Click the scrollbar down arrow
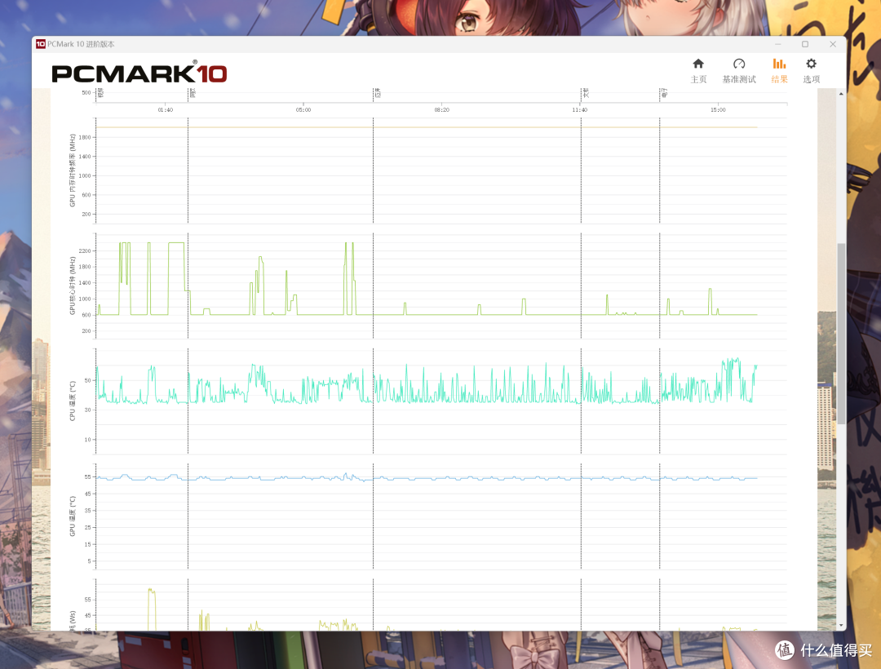 tap(840, 626)
